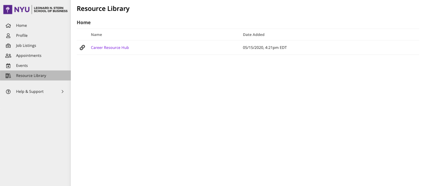
Task: Click the Name column header
Action: coord(97,35)
